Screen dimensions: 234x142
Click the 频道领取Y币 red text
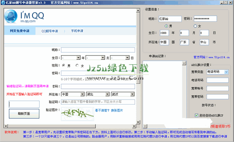(x=220, y=126)
